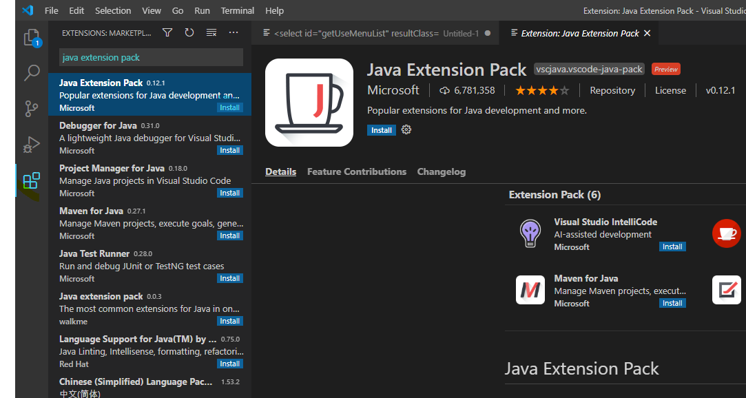746x398 pixels.
Task: Click the download count 6,781,358
Action: (468, 90)
